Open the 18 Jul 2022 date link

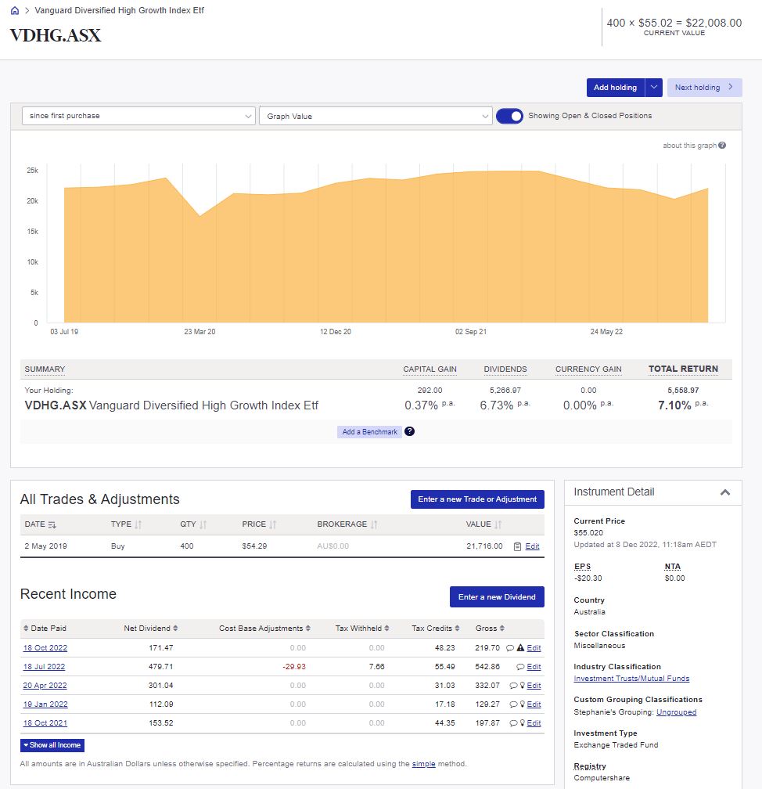pyautogui.click(x=45, y=667)
